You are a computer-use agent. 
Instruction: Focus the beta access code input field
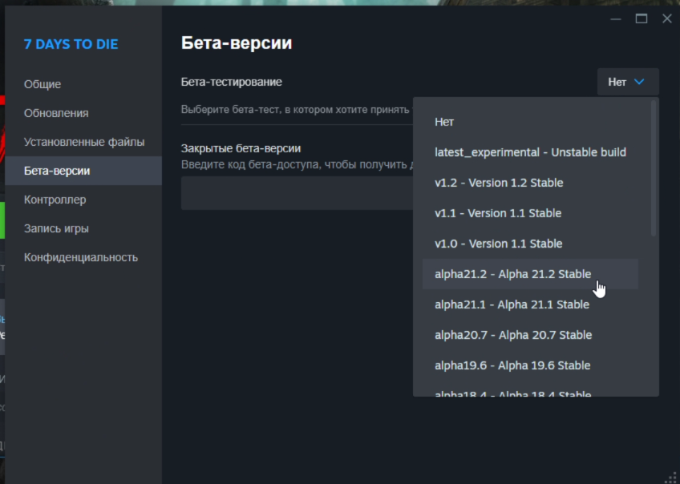tap(297, 193)
